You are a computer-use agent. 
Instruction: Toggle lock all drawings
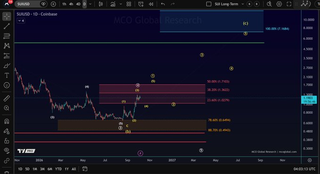7,141
